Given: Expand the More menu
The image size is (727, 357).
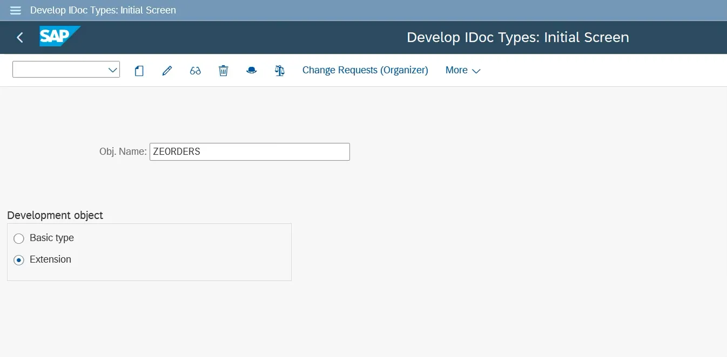Looking at the screenshot, I should (462, 71).
